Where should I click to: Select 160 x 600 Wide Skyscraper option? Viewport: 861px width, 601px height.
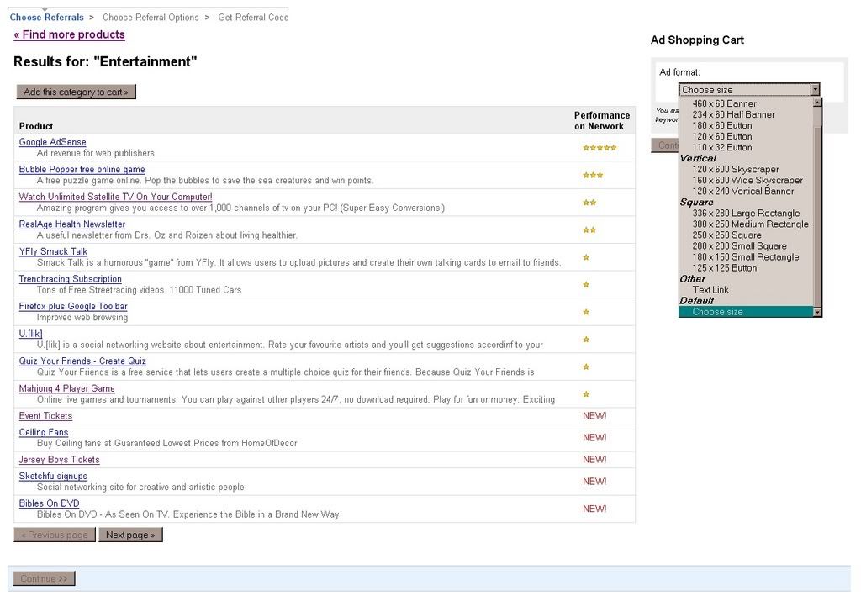pos(747,181)
